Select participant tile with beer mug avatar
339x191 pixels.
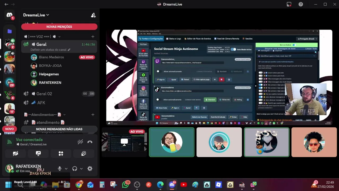(x=172, y=142)
